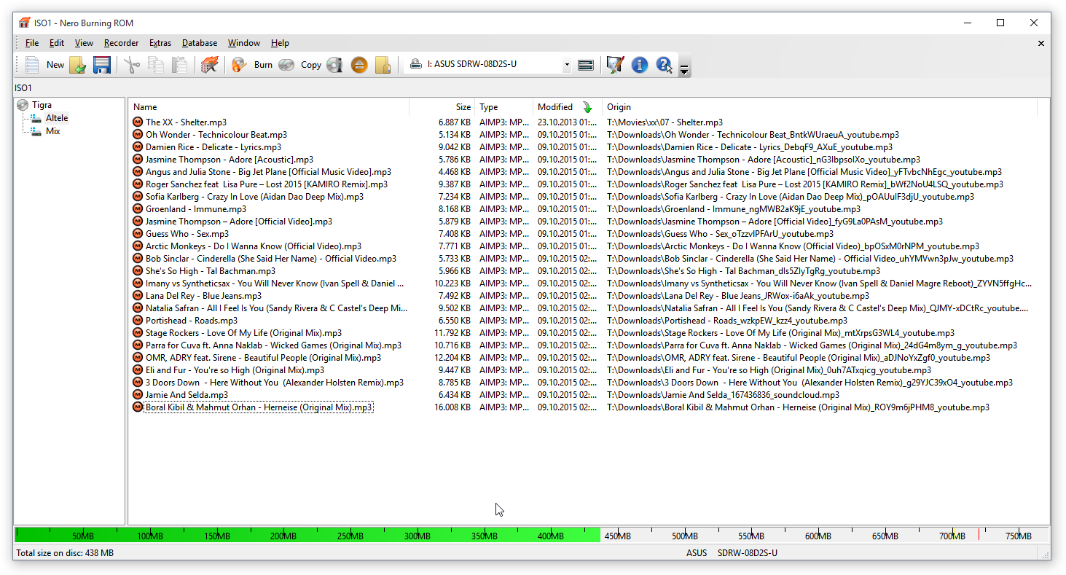The height and width of the screenshot is (575, 1066).
Task: Open the file browser folder icon
Action: [383, 65]
